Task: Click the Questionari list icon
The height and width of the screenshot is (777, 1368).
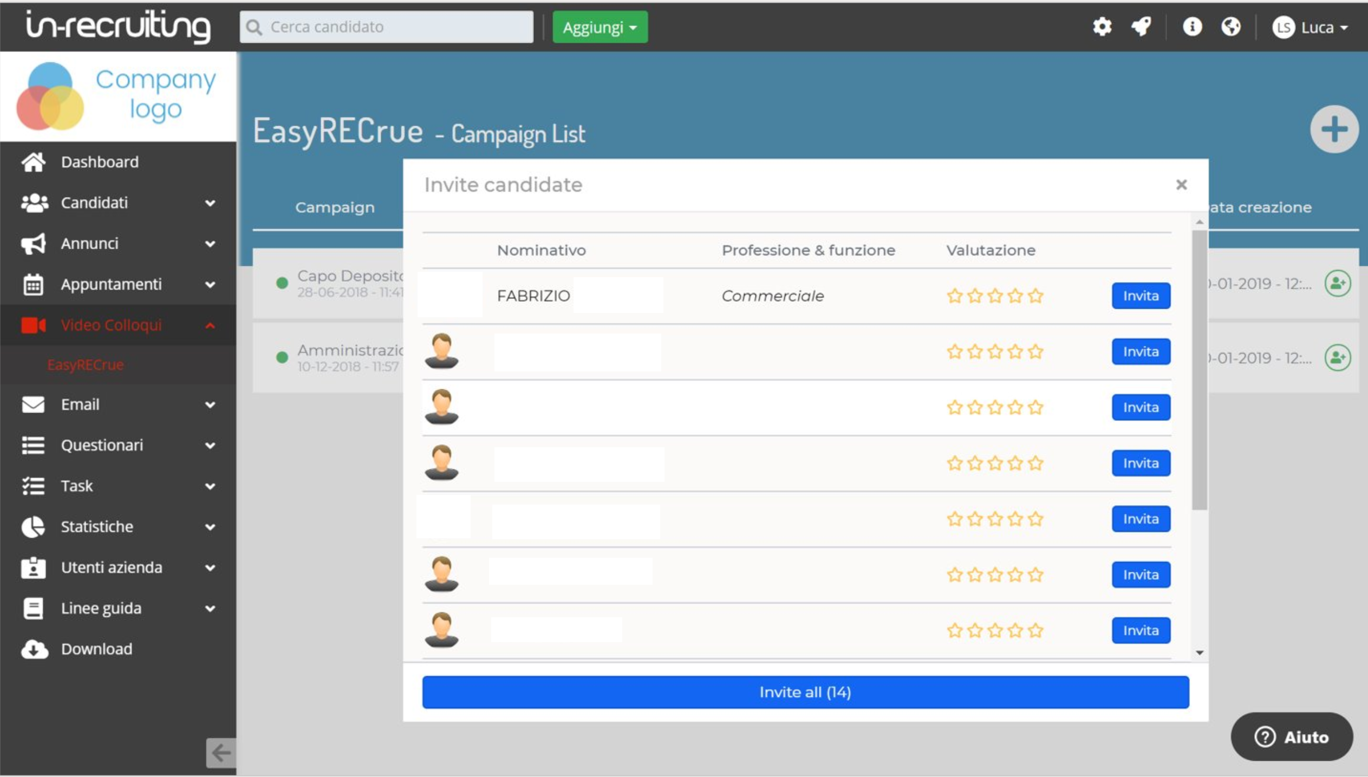Action: (33, 445)
